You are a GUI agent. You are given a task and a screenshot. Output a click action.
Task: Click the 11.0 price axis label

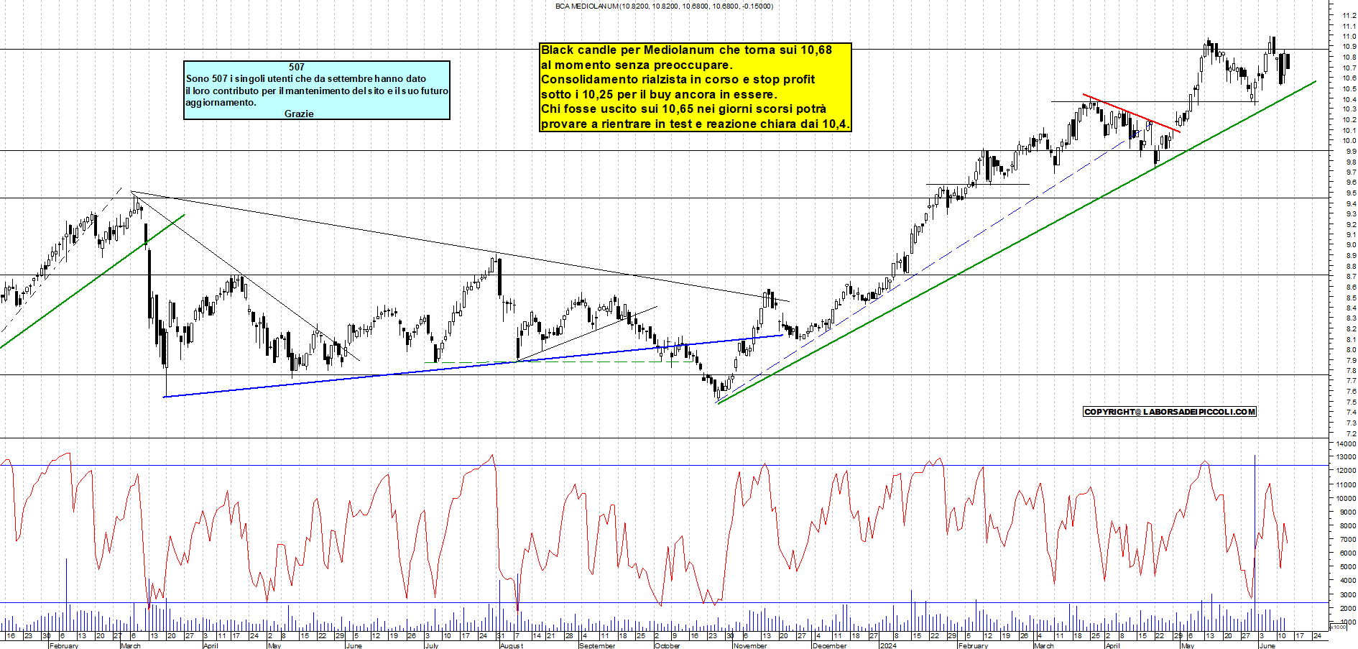pyautogui.click(x=1349, y=36)
